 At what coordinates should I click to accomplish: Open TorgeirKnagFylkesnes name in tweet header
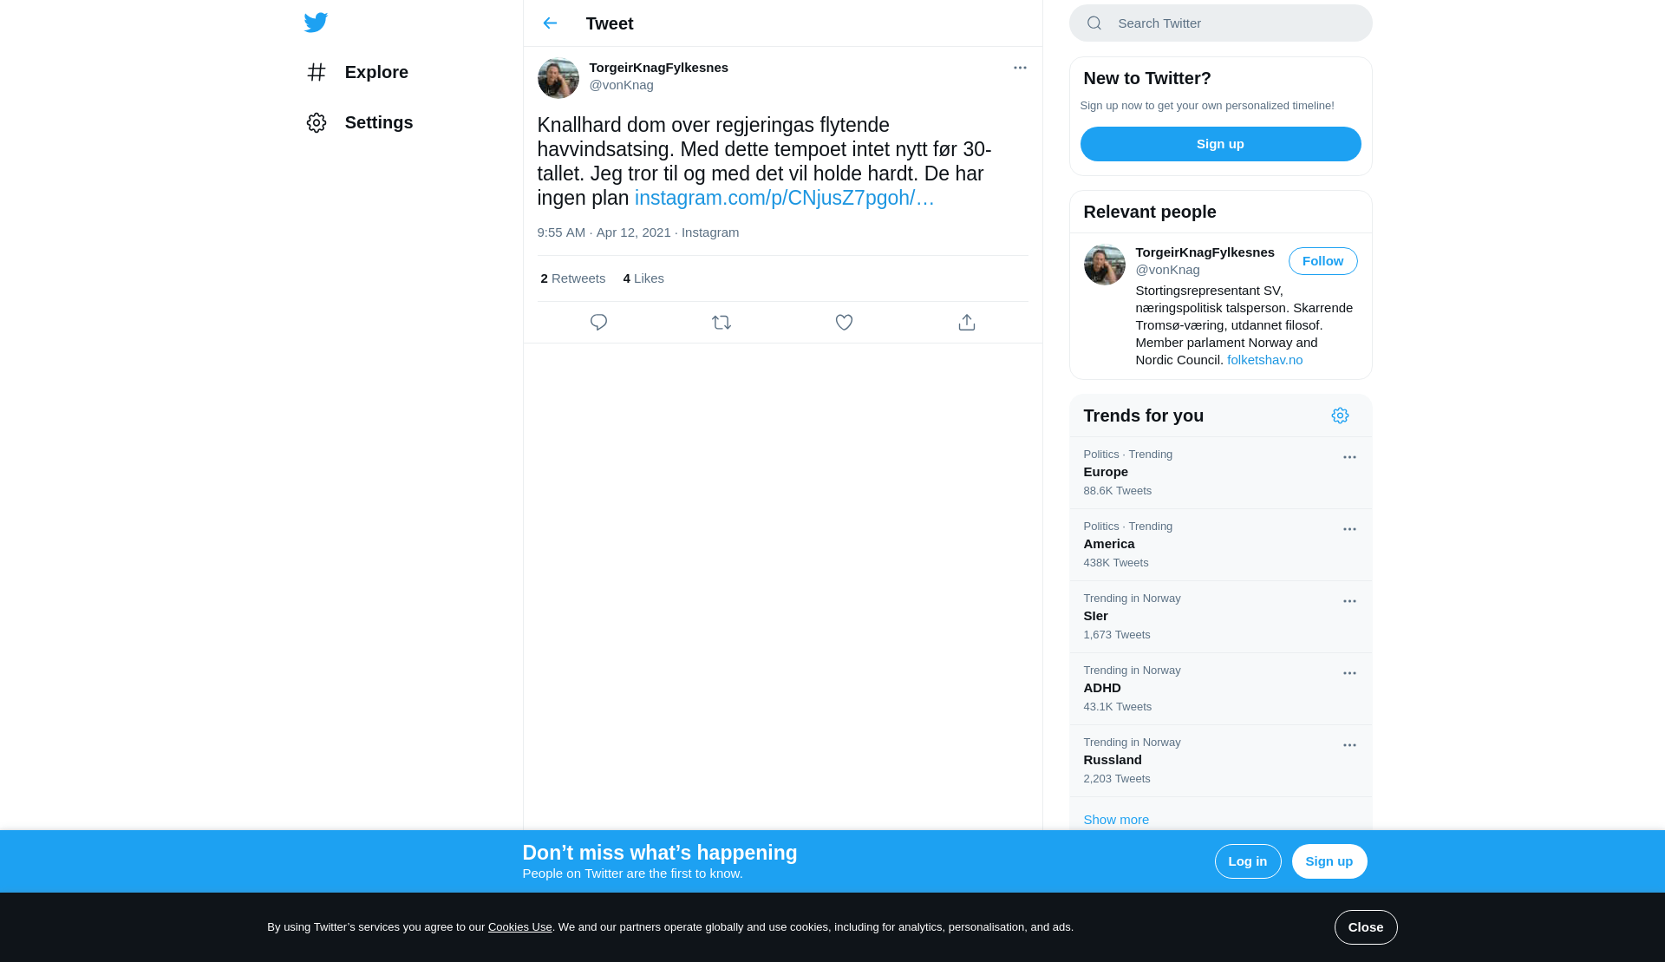pyautogui.click(x=658, y=68)
